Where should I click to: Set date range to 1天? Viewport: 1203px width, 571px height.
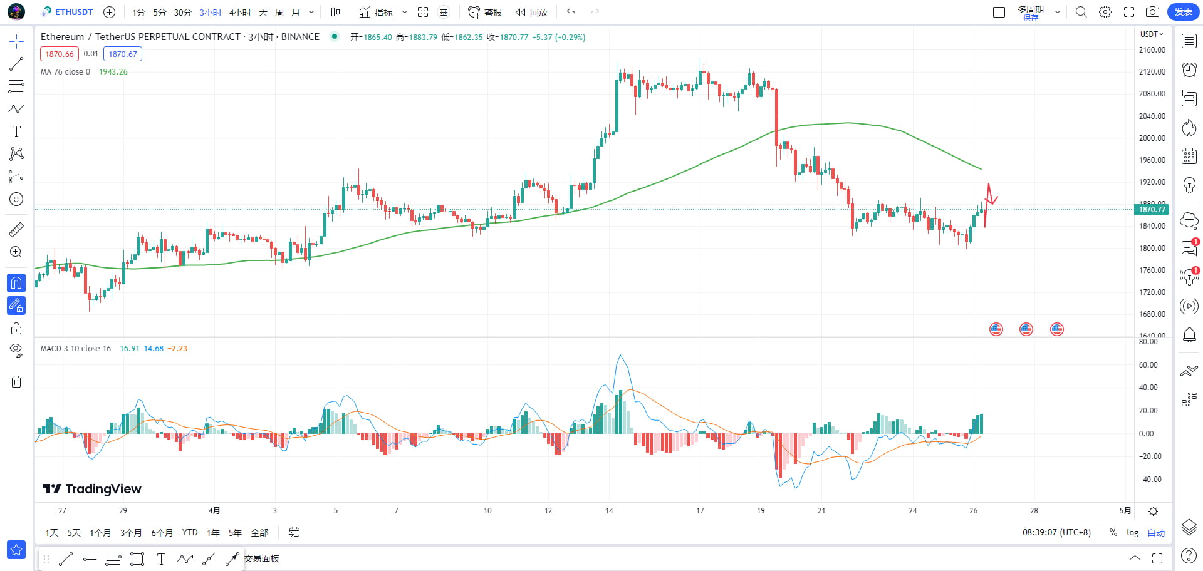[x=52, y=533]
